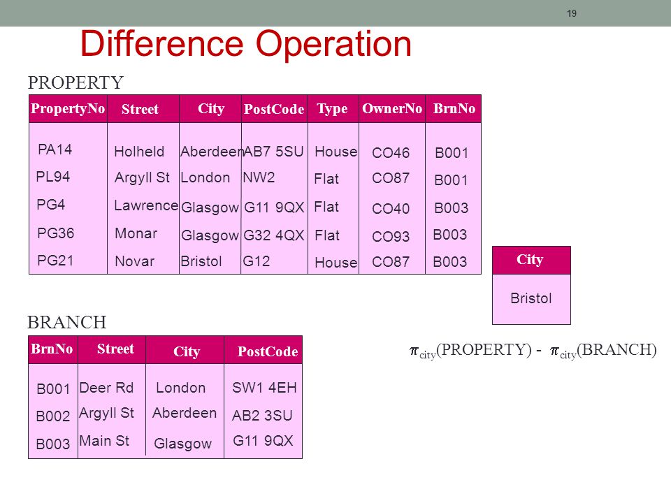The image size is (671, 503).
Task: Click branch number B002
Action: pyautogui.click(x=53, y=416)
